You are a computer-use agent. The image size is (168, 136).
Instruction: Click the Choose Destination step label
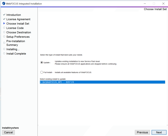19,32
